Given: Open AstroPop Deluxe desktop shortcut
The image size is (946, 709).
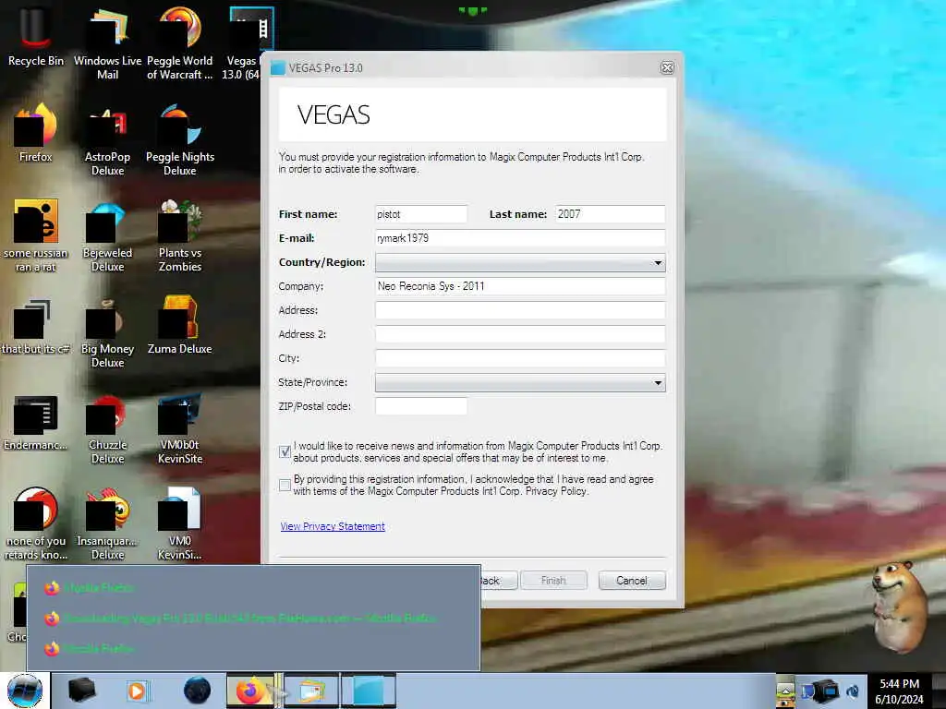Looking at the screenshot, I should [107, 140].
